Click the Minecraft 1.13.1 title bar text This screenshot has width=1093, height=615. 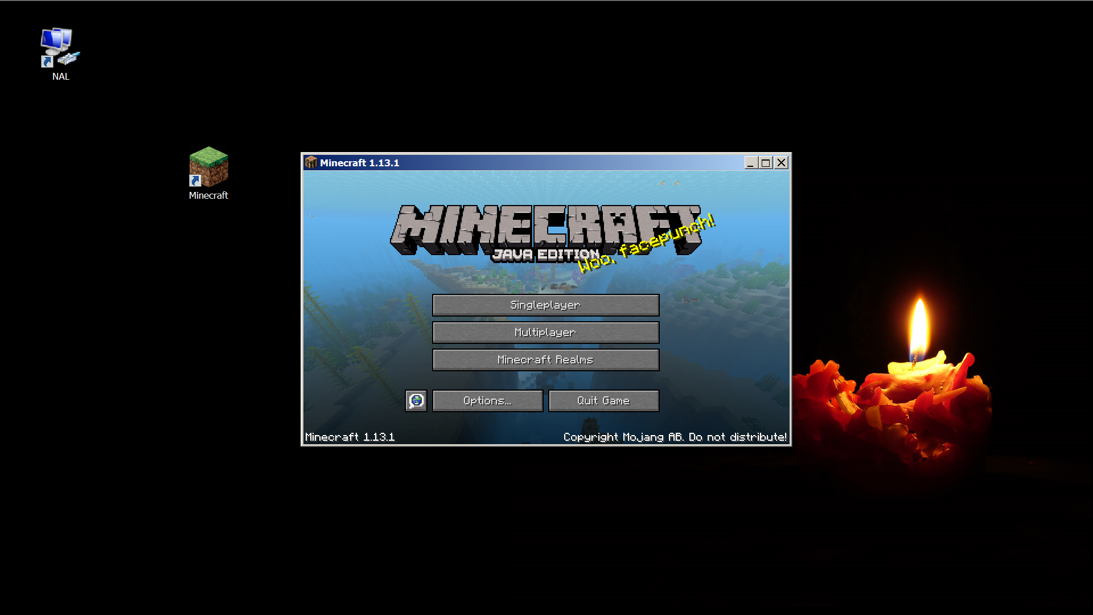click(x=359, y=163)
